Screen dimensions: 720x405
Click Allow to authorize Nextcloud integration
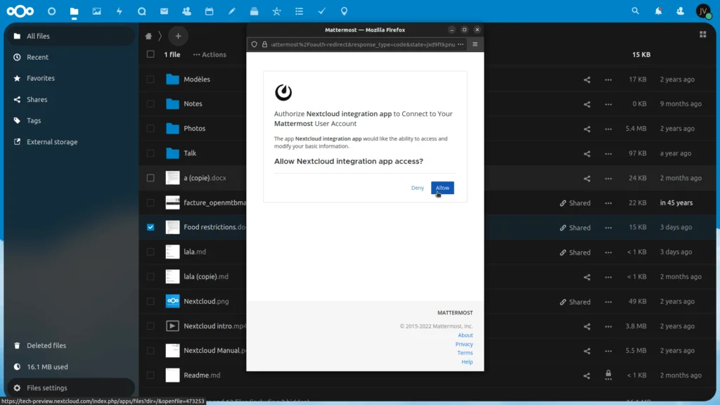[x=442, y=188]
